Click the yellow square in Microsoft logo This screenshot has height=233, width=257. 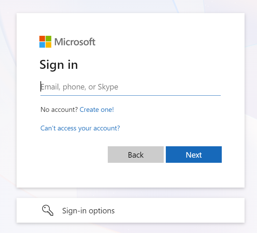click(x=48, y=45)
